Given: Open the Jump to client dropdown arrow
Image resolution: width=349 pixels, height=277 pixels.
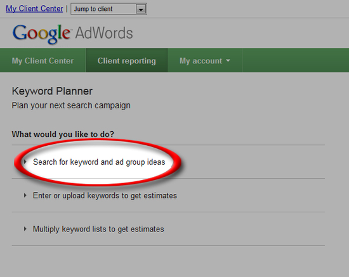Looking at the screenshot, I should coord(141,9).
